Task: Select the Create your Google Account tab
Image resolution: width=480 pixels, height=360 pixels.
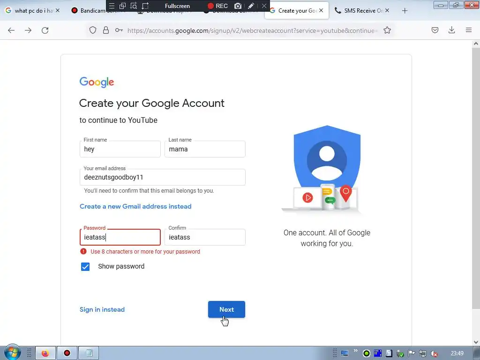Action: click(297, 10)
